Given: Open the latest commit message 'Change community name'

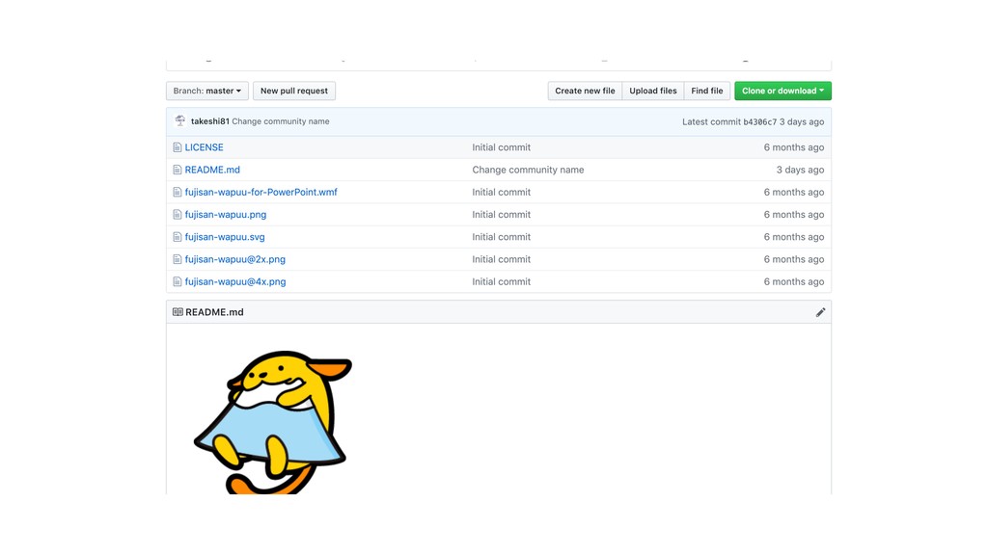Looking at the screenshot, I should pyautogui.click(x=281, y=121).
